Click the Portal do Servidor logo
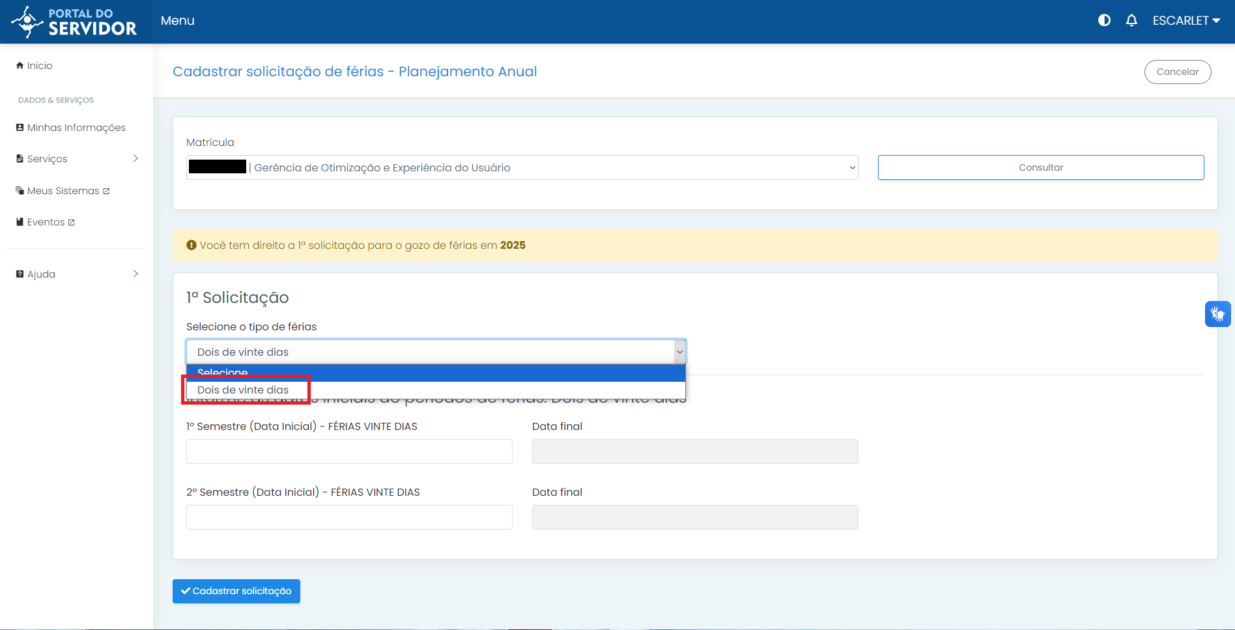 coord(74,21)
